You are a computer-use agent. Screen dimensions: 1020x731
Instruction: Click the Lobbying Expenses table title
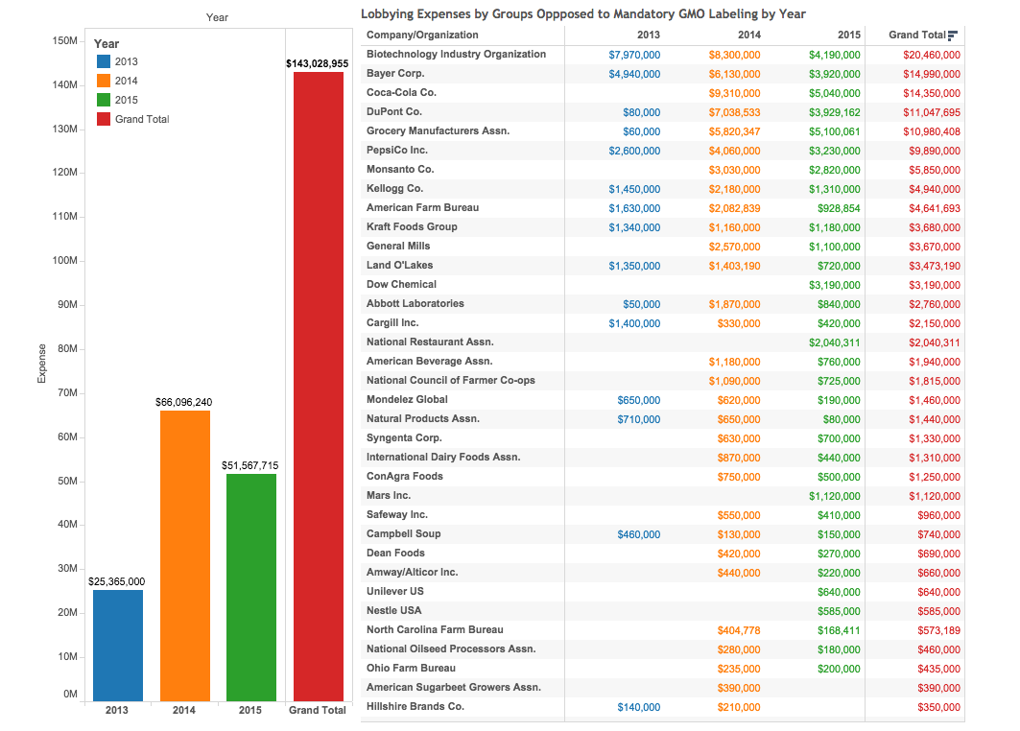[x=583, y=13]
